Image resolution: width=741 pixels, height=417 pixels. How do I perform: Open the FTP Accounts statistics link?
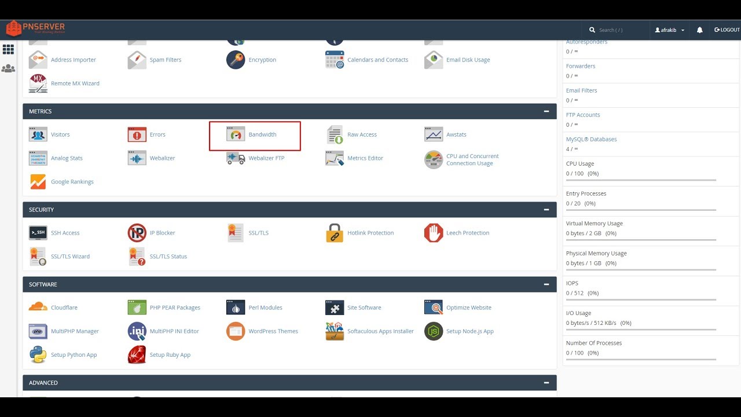click(x=583, y=115)
